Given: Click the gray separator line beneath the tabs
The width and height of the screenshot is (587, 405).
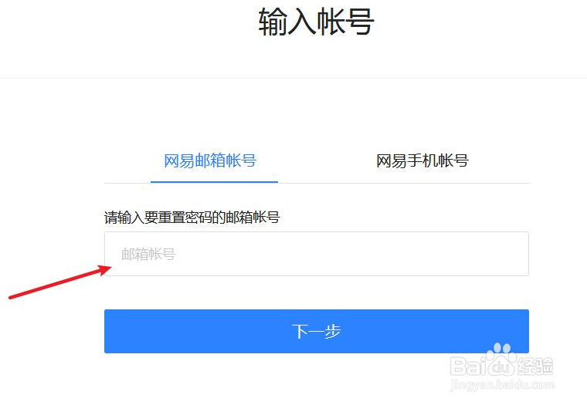Looking at the screenshot, I should pyautogui.click(x=317, y=184).
